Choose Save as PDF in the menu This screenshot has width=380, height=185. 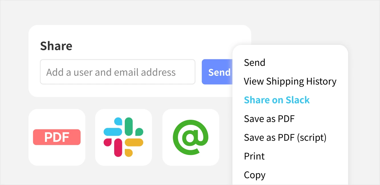(269, 119)
